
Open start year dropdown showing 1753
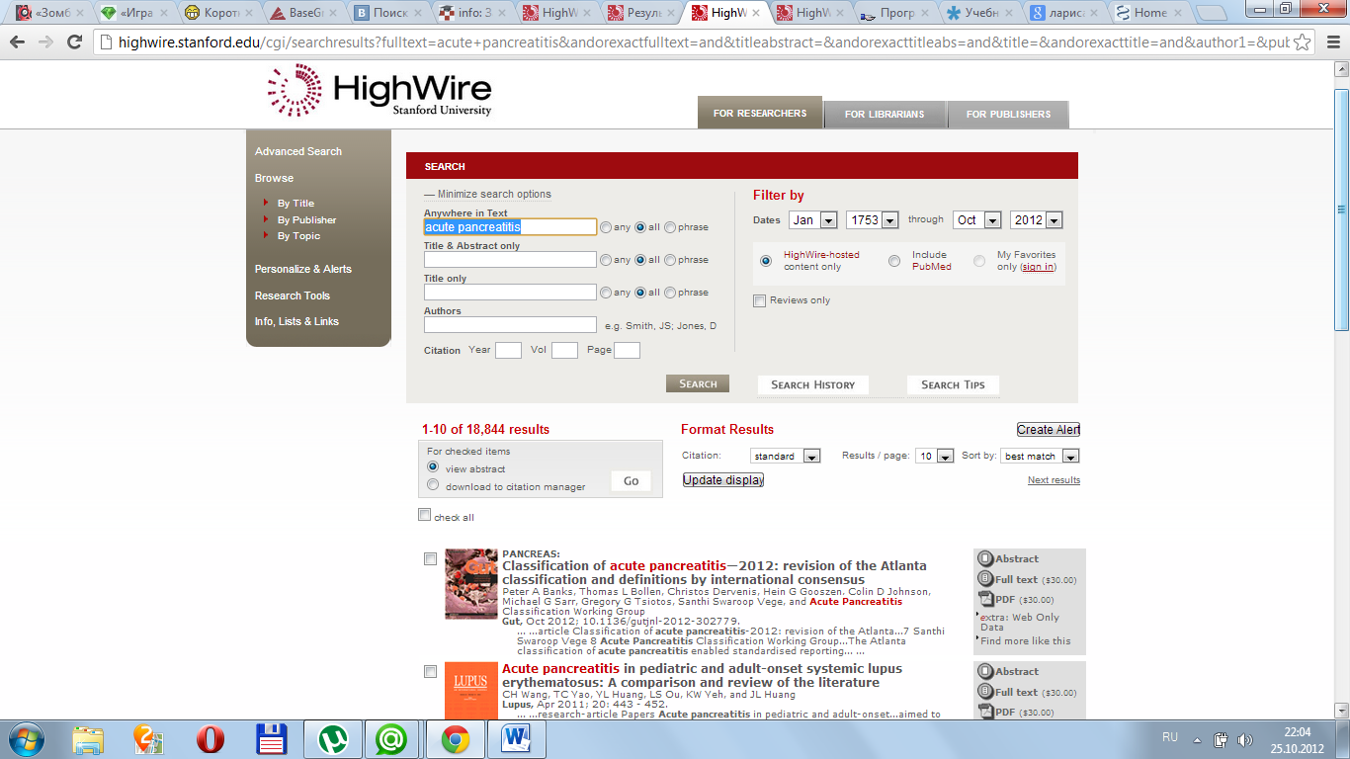click(x=872, y=220)
